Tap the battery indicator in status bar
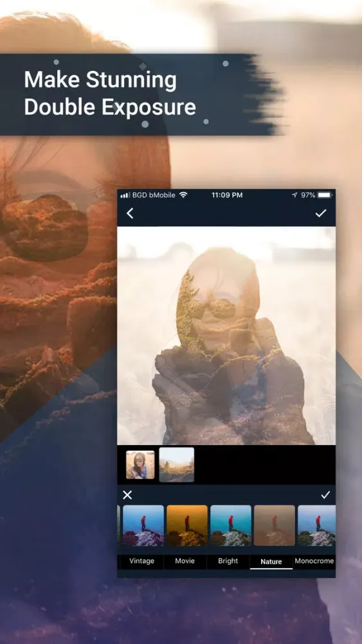Screen dimensions: 362x644 coord(325,195)
